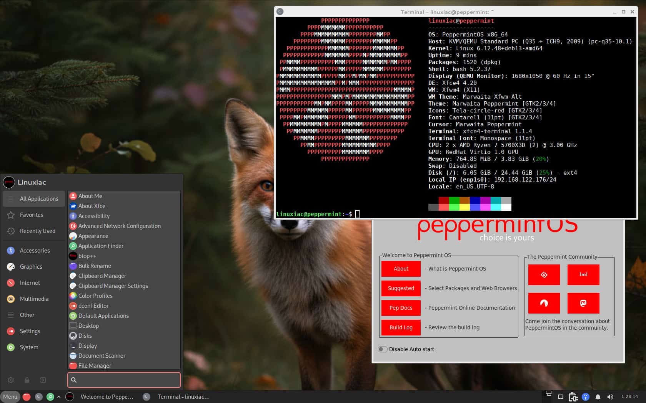Switch to the Recently Used view

pos(37,231)
